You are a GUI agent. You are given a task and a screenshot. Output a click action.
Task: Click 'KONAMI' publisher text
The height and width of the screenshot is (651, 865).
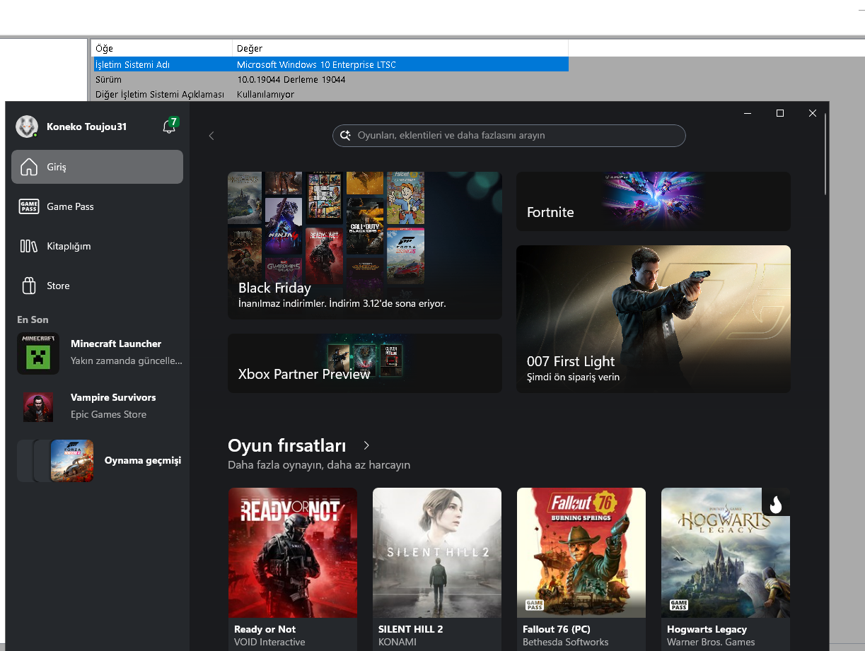click(x=397, y=642)
